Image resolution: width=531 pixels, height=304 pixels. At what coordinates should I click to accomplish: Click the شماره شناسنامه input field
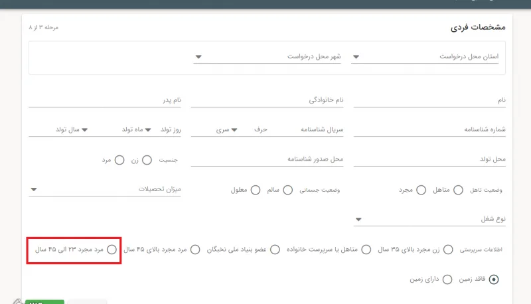coord(428,130)
